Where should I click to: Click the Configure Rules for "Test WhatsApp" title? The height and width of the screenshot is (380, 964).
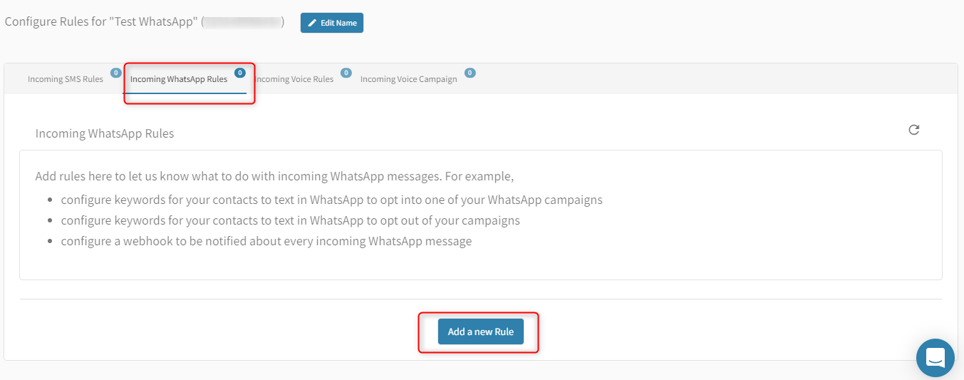pyautogui.click(x=100, y=22)
